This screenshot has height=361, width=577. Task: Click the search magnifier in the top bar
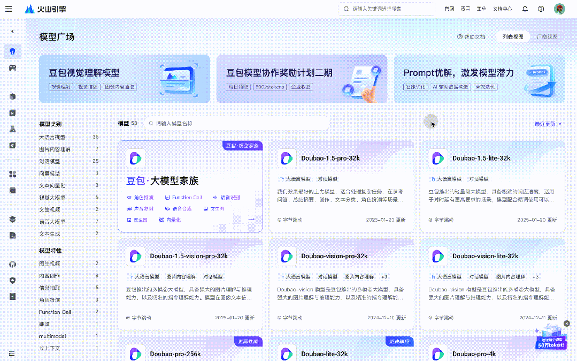click(346, 9)
